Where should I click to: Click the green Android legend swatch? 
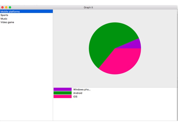click(62, 93)
